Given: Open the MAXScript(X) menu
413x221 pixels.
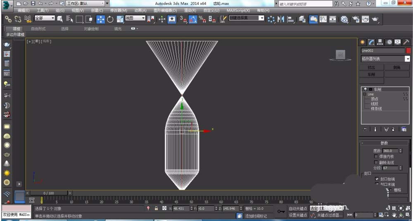Looking at the screenshot, I should point(238,11).
